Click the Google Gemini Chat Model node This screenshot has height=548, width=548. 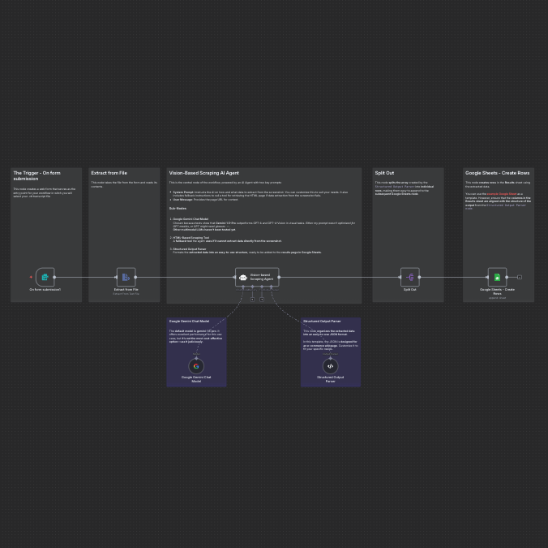click(x=196, y=366)
